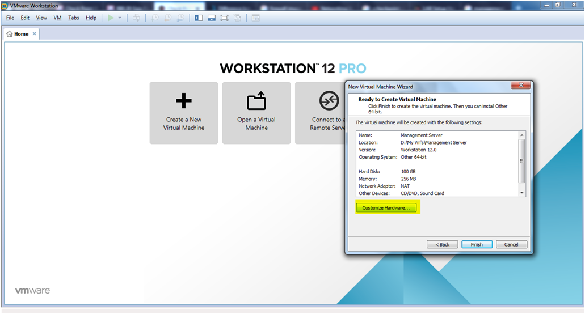Click the '100 GB' hard disk value
The image size is (585, 314).
pos(408,171)
